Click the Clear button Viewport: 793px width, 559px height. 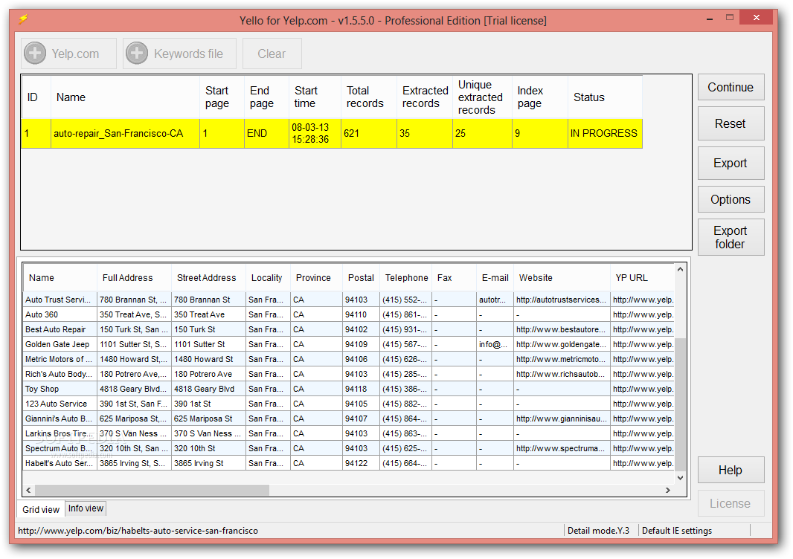point(272,54)
